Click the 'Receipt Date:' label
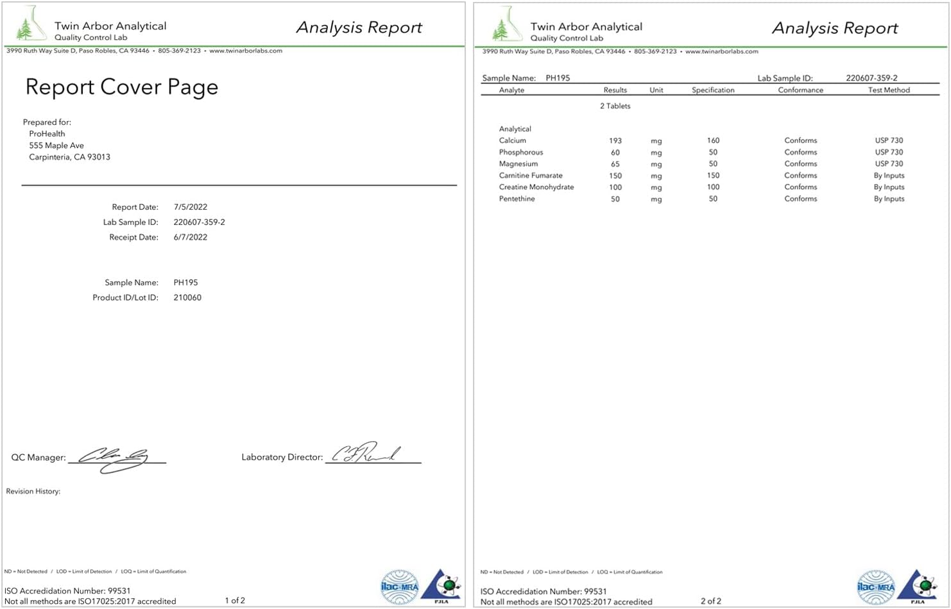The width and height of the screenshot is (951, 609). click(133, 237)
